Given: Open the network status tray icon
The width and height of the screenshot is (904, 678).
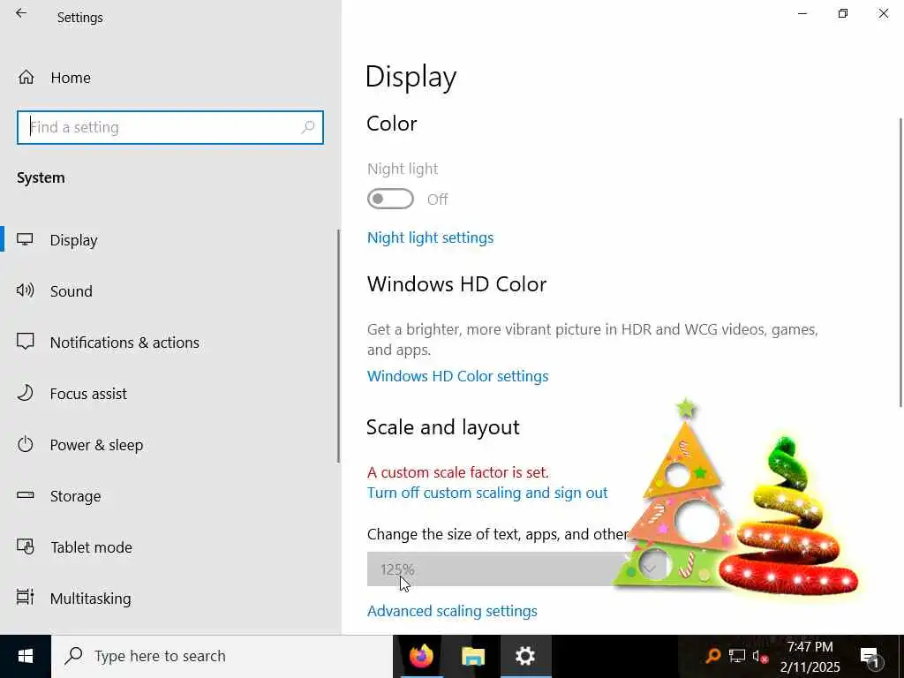Looking at the screenshot, I should coord(737,656).
